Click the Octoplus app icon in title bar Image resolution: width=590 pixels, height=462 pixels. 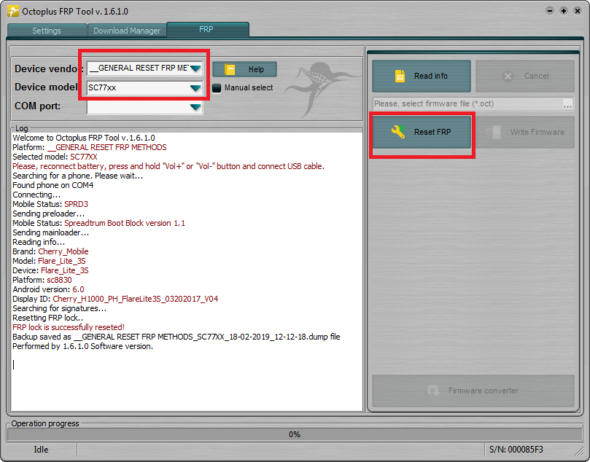[13, 11]
